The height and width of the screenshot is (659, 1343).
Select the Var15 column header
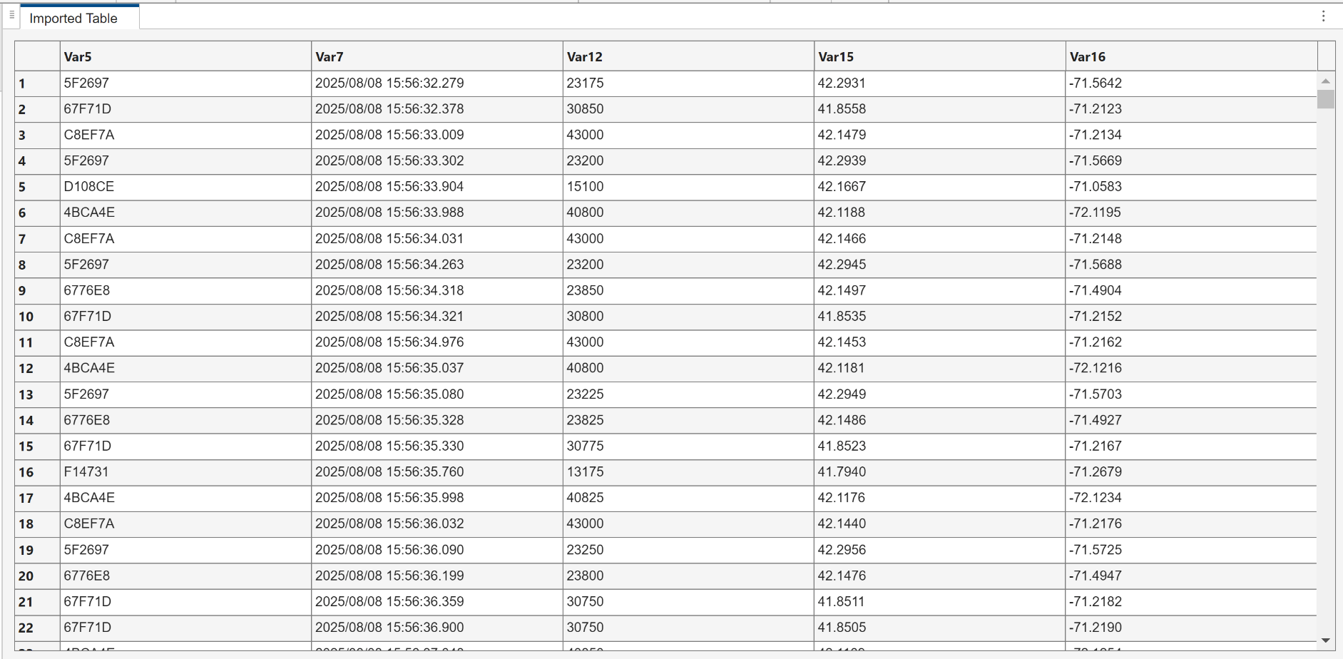[939, 56]
